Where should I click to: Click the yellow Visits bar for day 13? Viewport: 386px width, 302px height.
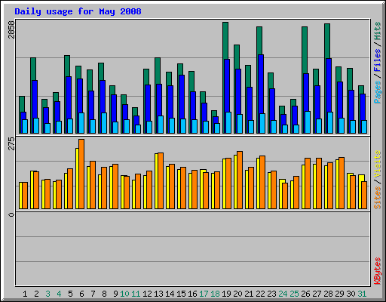[x=156, y=181]
